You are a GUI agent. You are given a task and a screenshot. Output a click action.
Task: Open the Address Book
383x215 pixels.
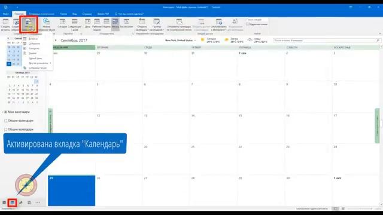[x=257, y=24]
